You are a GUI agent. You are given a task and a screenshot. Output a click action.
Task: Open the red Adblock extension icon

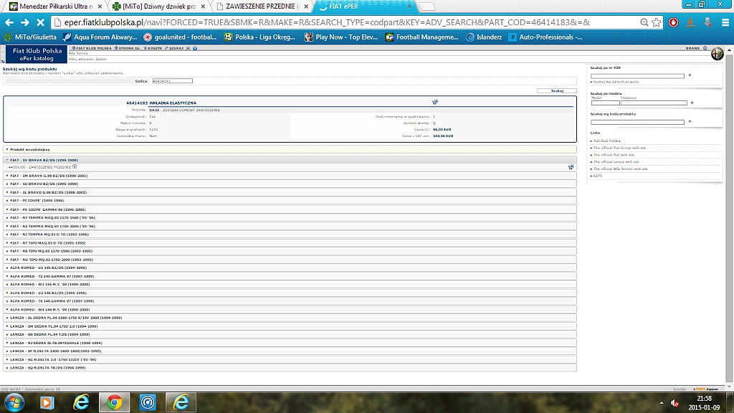[673, 22]
